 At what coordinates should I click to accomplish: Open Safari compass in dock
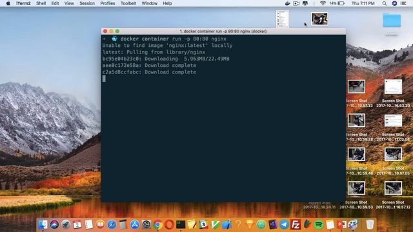coord(112,224)
